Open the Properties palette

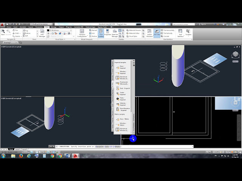click(x=107, y=32)
